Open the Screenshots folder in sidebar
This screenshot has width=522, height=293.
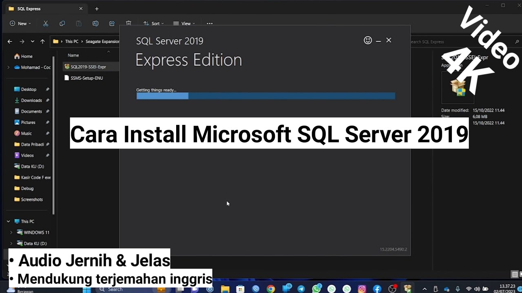click(29, 199)
